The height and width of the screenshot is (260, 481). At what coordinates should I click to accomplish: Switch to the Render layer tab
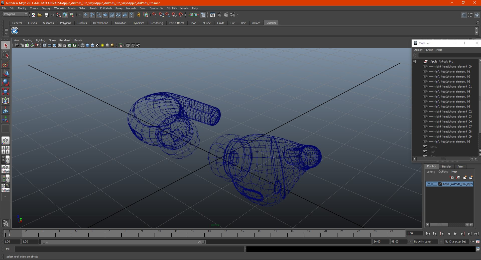point(446,166)
